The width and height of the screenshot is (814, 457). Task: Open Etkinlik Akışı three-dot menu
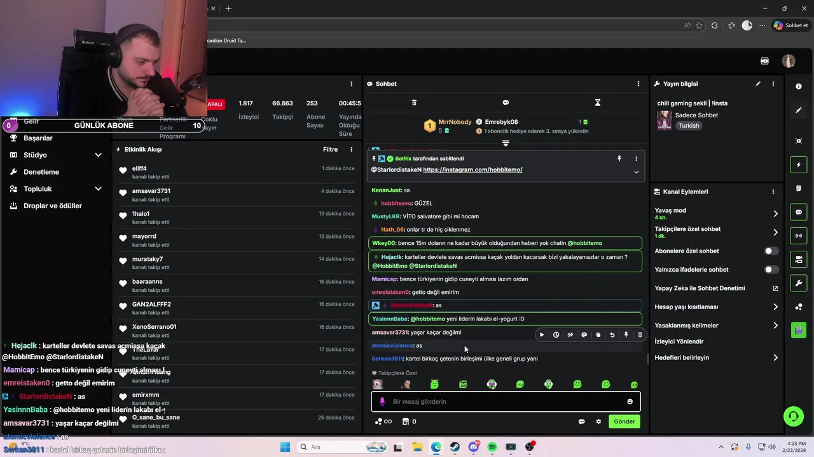pos(351,150)
